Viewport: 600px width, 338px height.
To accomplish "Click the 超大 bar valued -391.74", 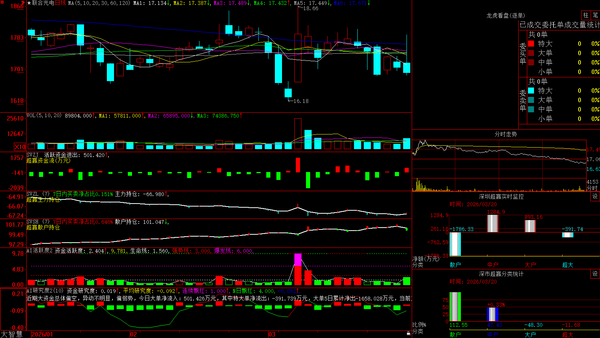I will (567, 235).
